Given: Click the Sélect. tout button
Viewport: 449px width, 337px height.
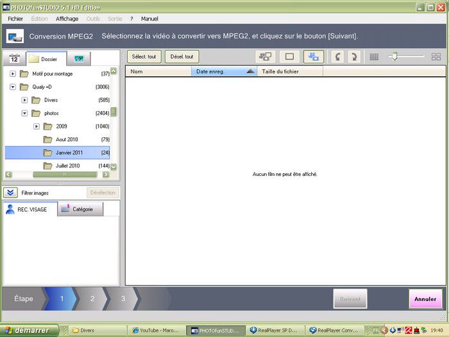Looking at the screenshot, I should coord(144,57).
